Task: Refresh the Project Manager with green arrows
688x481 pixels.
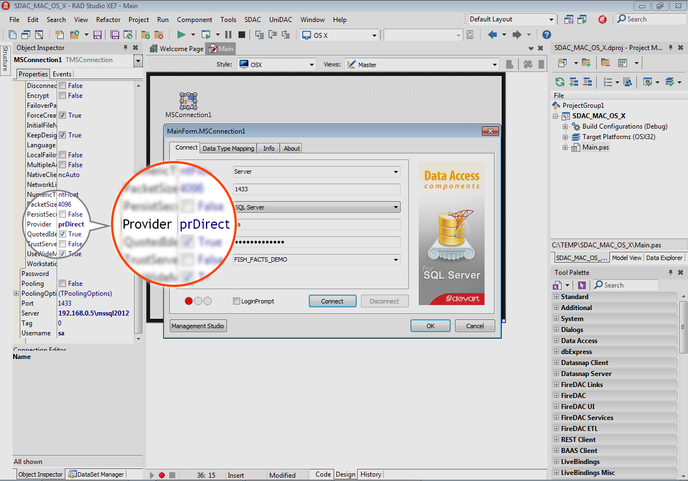Action: click(559, 82)
